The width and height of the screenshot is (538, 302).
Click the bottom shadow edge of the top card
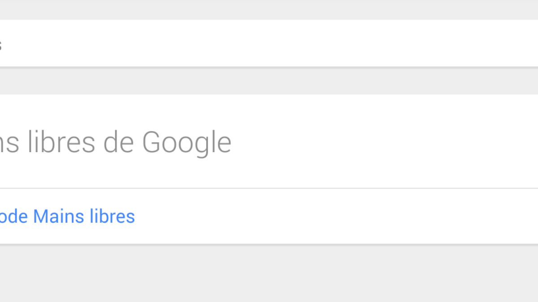pyautogui.click(x=269, y=67)
